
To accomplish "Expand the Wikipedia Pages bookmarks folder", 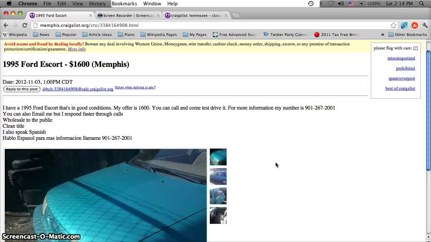I will (x=159, y=35).
